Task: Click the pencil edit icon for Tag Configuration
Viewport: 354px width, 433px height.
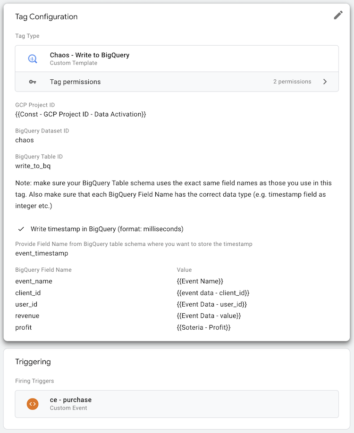Action: click(x=338, y=15)
